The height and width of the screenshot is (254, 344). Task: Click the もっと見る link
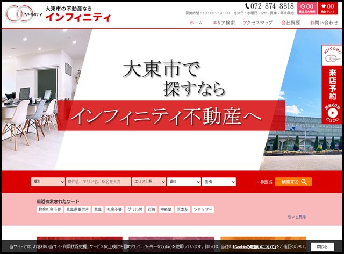[297, 216]
